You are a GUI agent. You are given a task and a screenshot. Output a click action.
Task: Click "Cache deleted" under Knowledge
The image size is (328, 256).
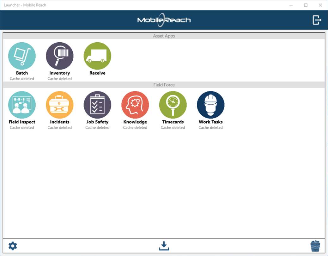[135, 128]
